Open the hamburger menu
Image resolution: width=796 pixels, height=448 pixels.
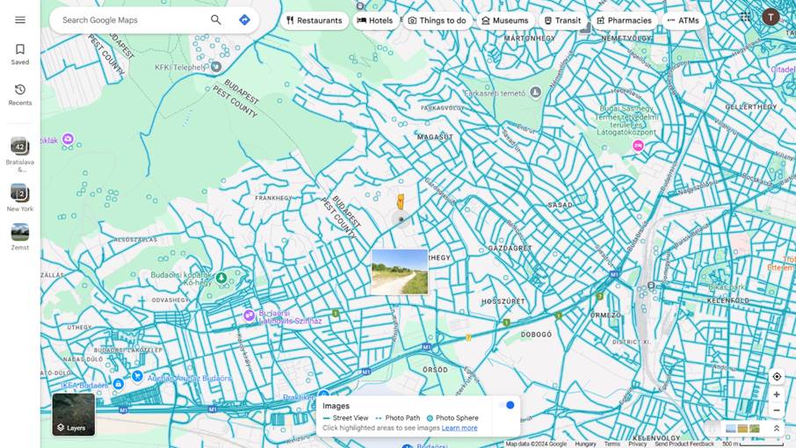click(20, 19)
